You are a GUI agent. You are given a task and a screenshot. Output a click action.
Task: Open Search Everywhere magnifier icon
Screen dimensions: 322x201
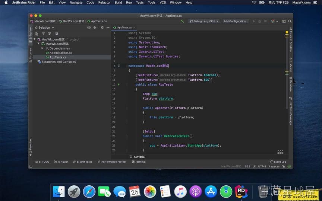pyautogui.click(x=290, y=21)
